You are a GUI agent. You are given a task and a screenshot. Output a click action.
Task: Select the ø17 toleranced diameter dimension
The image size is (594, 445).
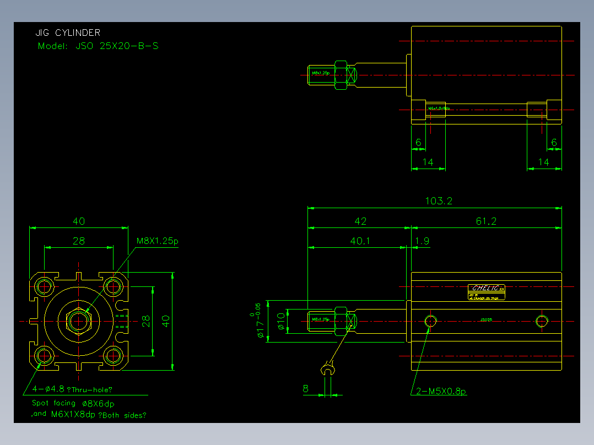(258, 321)
